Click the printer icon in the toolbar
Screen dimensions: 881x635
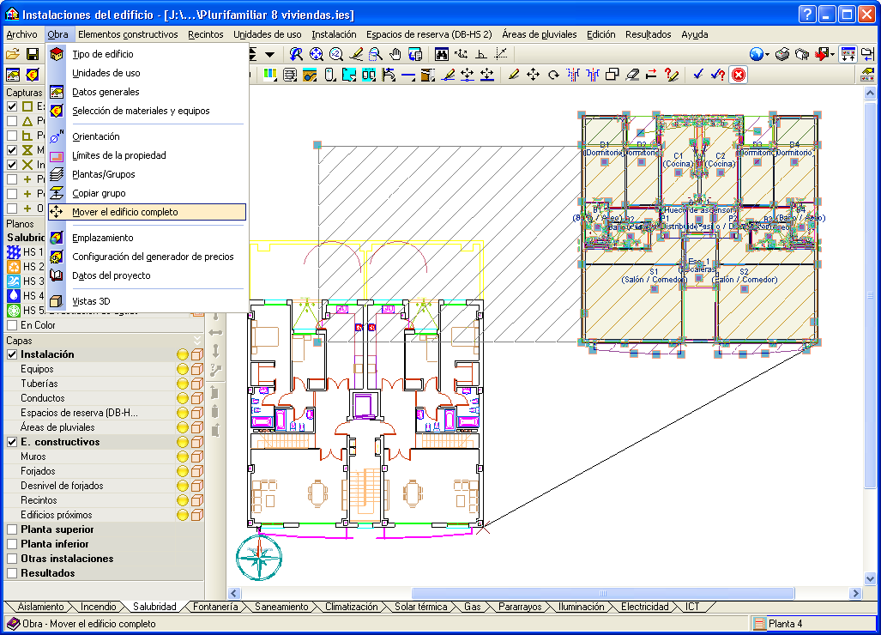(x=782, y=54)
